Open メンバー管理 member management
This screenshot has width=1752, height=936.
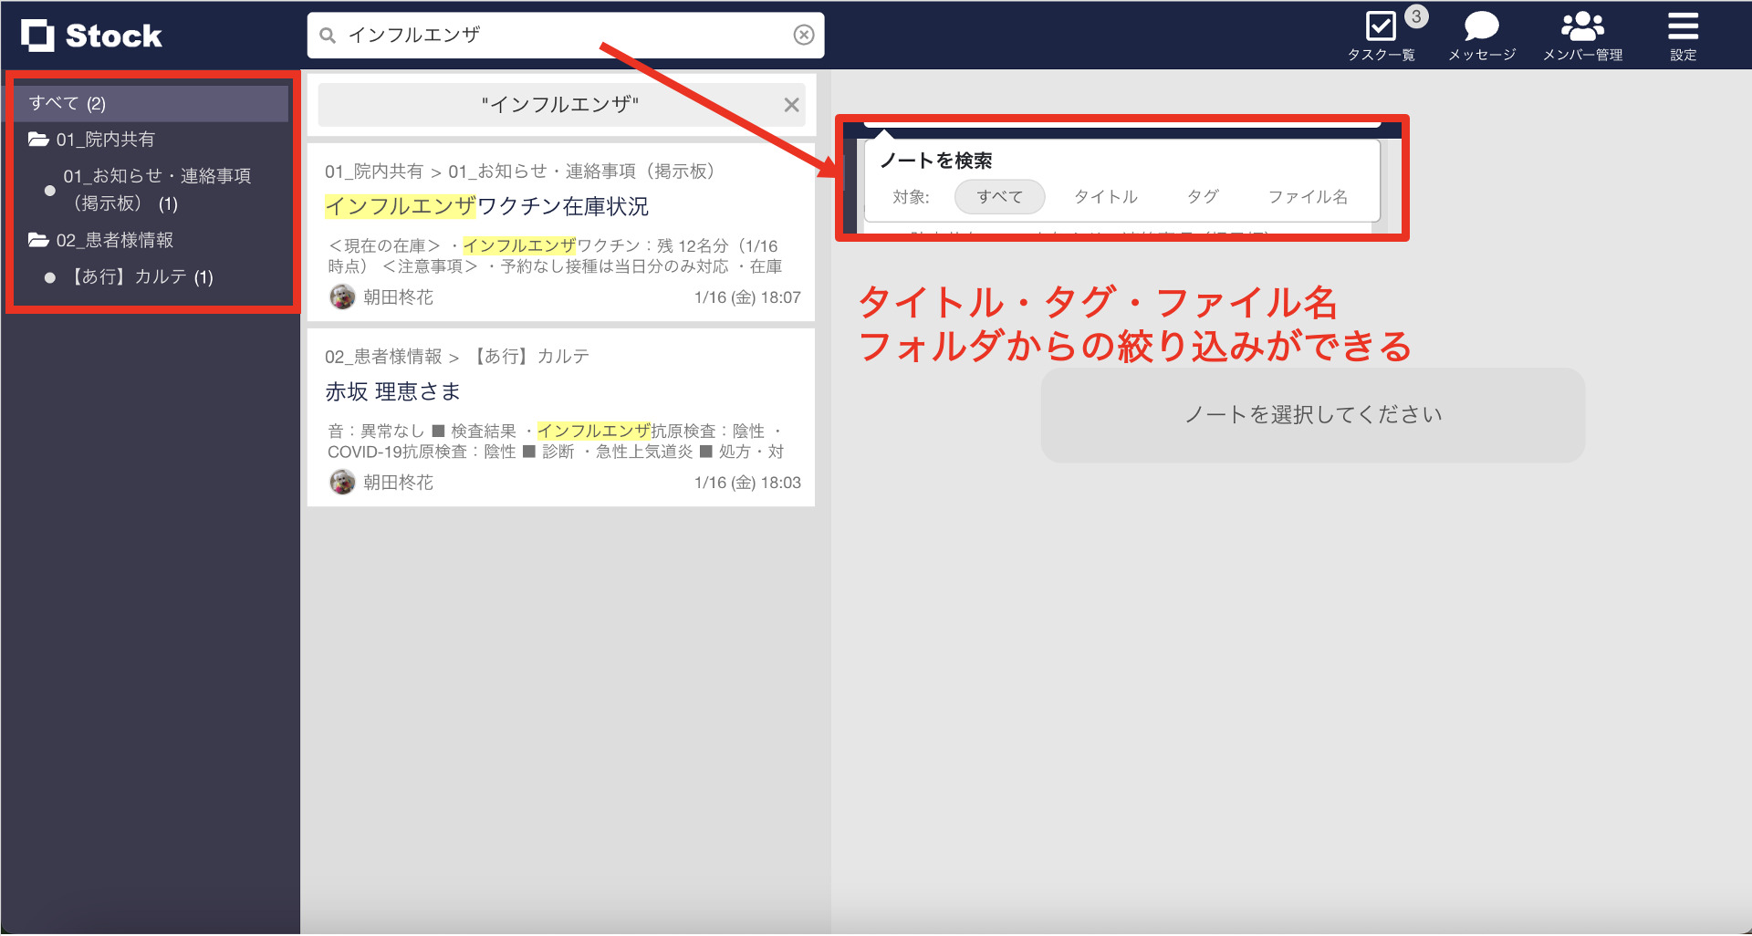(1582, 25)
